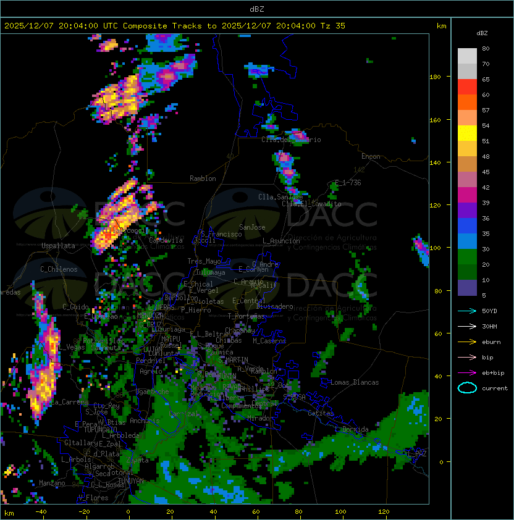Select the dark orange swatch in dBZ scale
This screenshot has width=514, height=520.
467,102
